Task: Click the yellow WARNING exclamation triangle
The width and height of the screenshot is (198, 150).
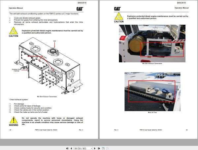Action: click(14, 120)
